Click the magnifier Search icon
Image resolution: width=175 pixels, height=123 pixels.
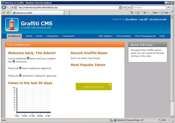(168, 8)
